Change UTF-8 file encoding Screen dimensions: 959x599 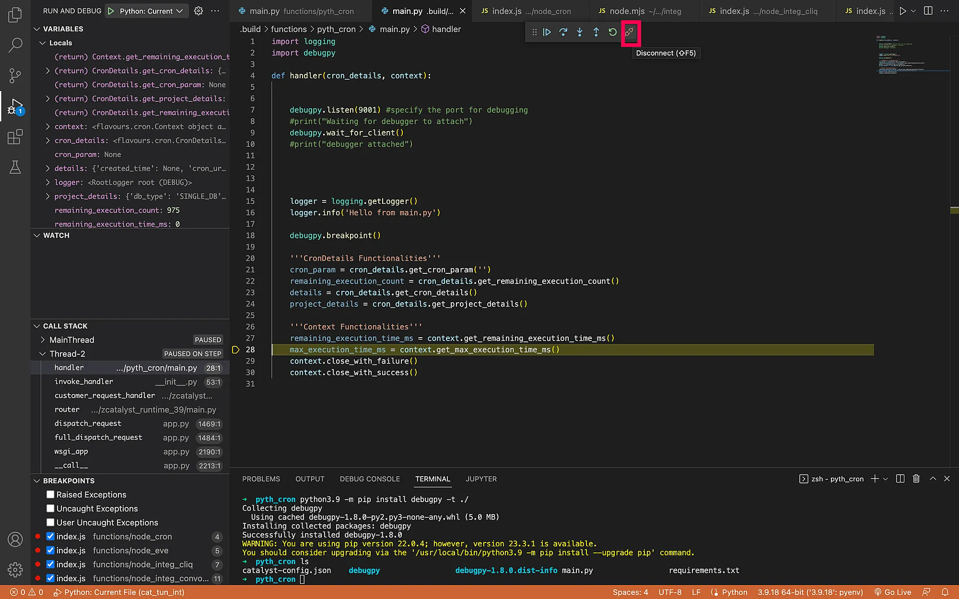click(670, 592)
